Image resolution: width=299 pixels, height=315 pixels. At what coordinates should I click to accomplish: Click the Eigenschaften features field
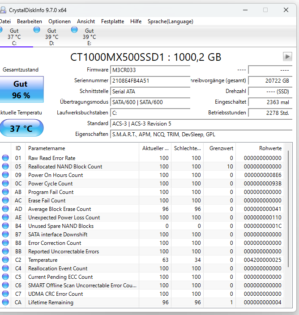pyautogui.click(x=201, y=134)
